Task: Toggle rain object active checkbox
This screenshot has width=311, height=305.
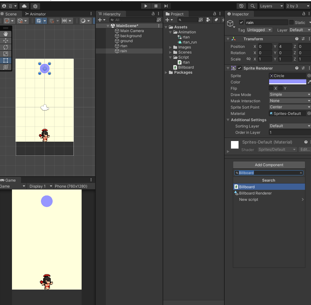Action: tap(241, 22)
